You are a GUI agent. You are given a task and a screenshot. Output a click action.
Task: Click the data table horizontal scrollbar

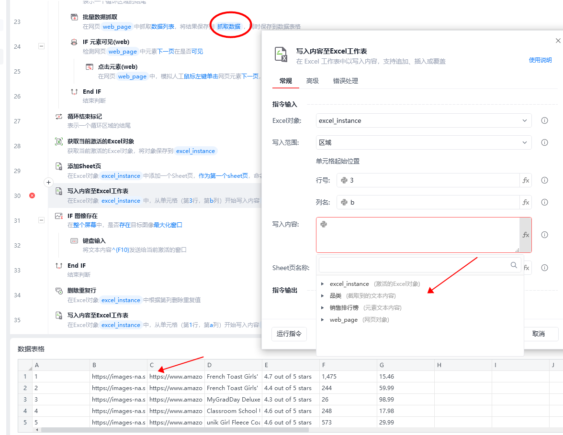[x=175, y=430]
